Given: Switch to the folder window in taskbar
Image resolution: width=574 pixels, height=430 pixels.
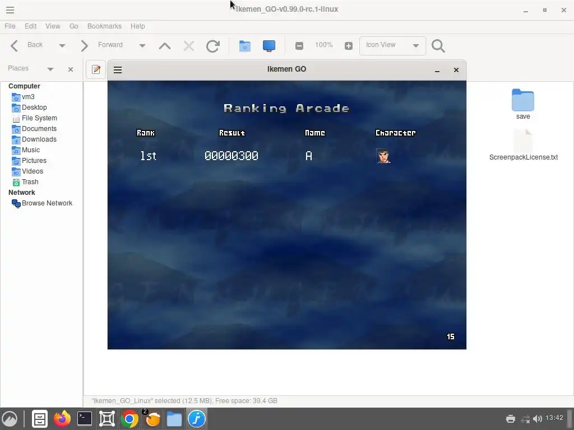Looking at the screenshot, I should (174, 419).
